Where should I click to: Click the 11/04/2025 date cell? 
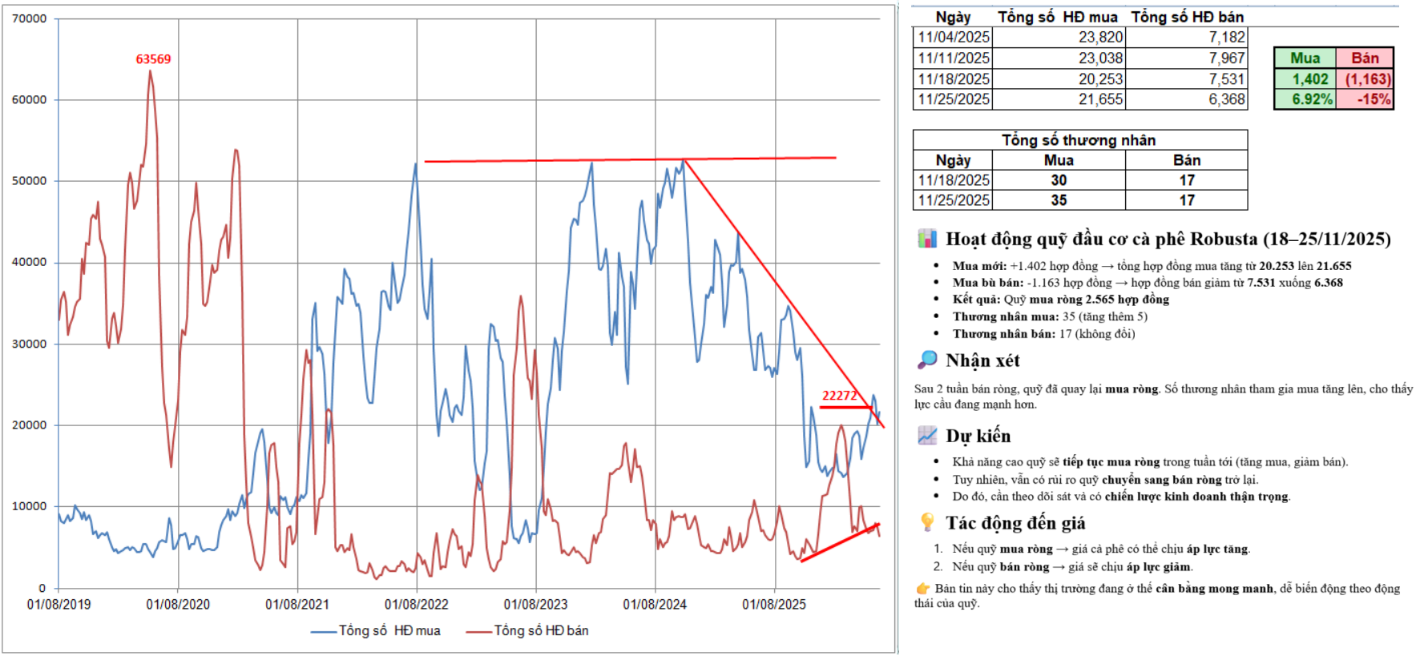pyautogui.click(x=953, y=37)
